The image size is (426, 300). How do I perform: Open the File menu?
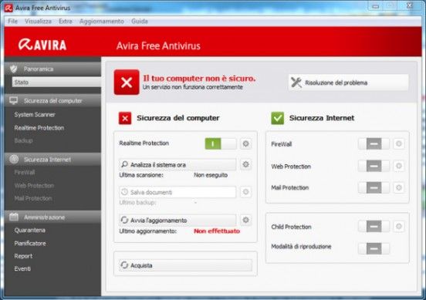(12, 21)
